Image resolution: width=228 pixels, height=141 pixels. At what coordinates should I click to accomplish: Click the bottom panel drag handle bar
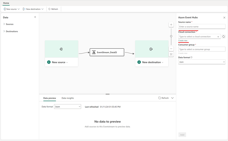pos(108,94)
